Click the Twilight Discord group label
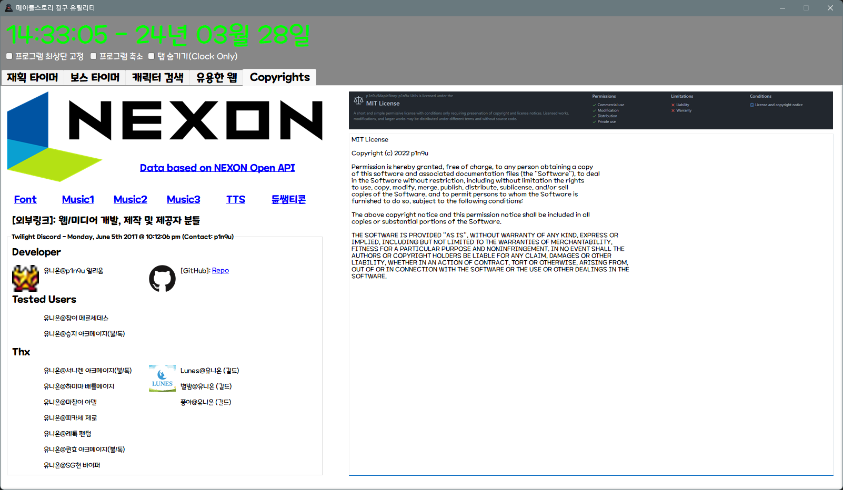The image size is (843, 490). [123, 237]
